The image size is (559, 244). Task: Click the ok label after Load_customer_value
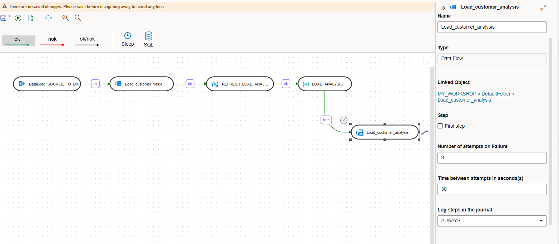(x=190, y=84)
